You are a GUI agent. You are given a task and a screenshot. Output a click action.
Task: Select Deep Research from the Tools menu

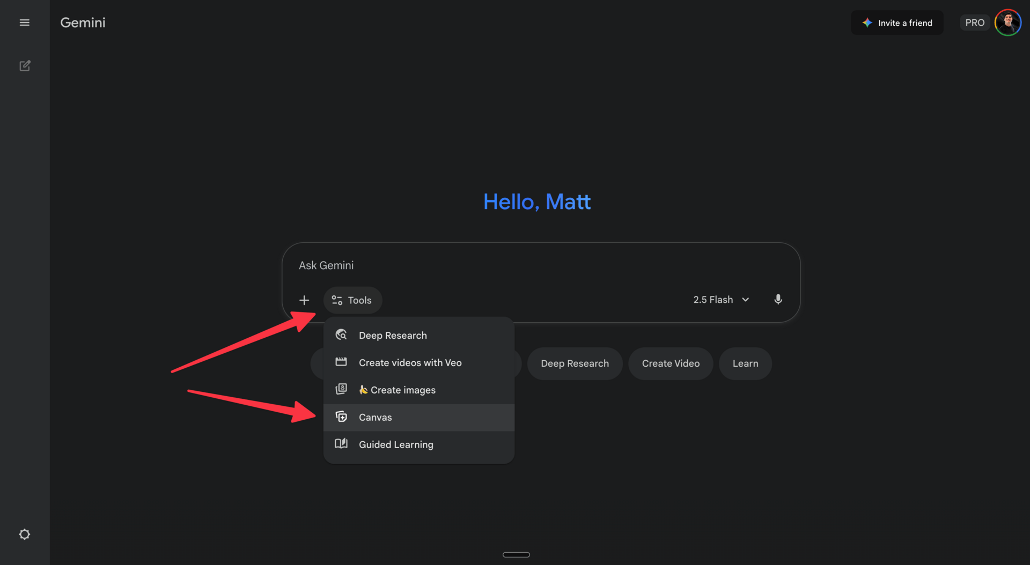[x=419, y=336]
